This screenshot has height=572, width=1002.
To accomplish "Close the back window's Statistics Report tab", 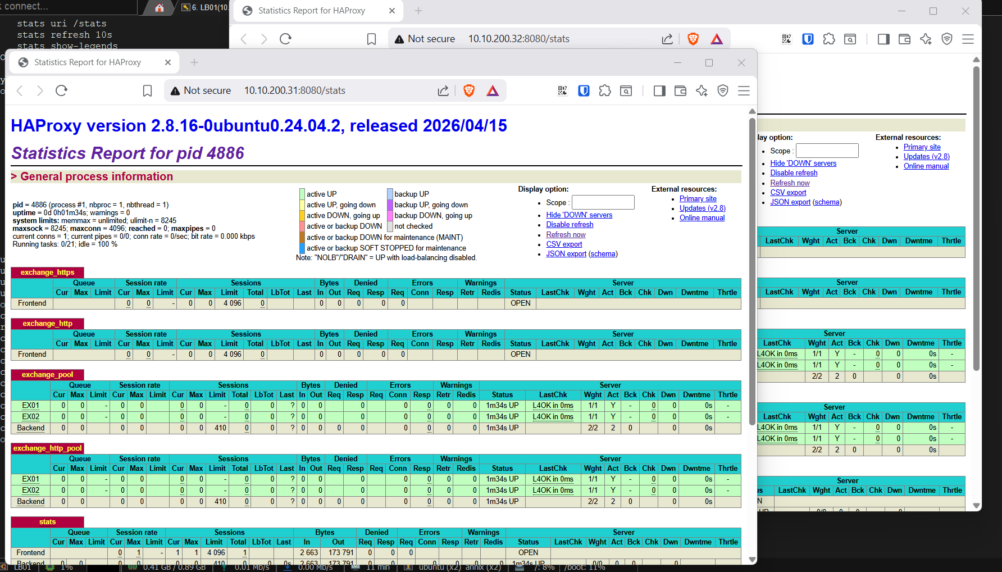I will (392, 11).
